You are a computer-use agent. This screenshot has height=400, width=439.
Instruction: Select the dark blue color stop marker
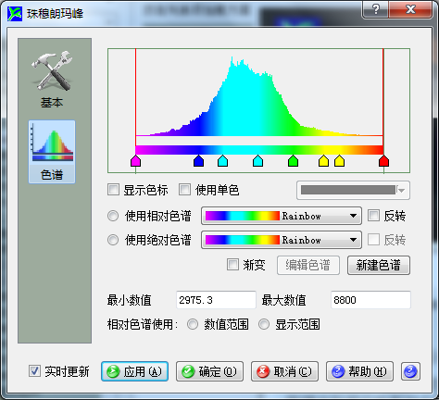(x=198, y=161)
